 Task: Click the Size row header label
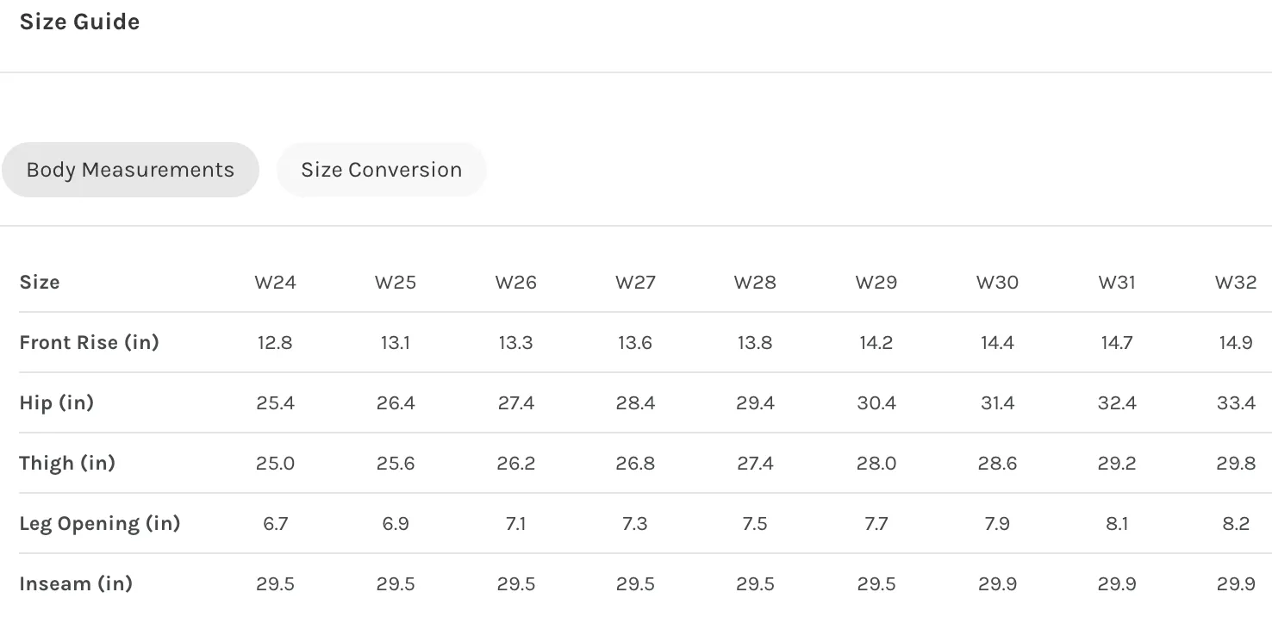click(40, 283)
